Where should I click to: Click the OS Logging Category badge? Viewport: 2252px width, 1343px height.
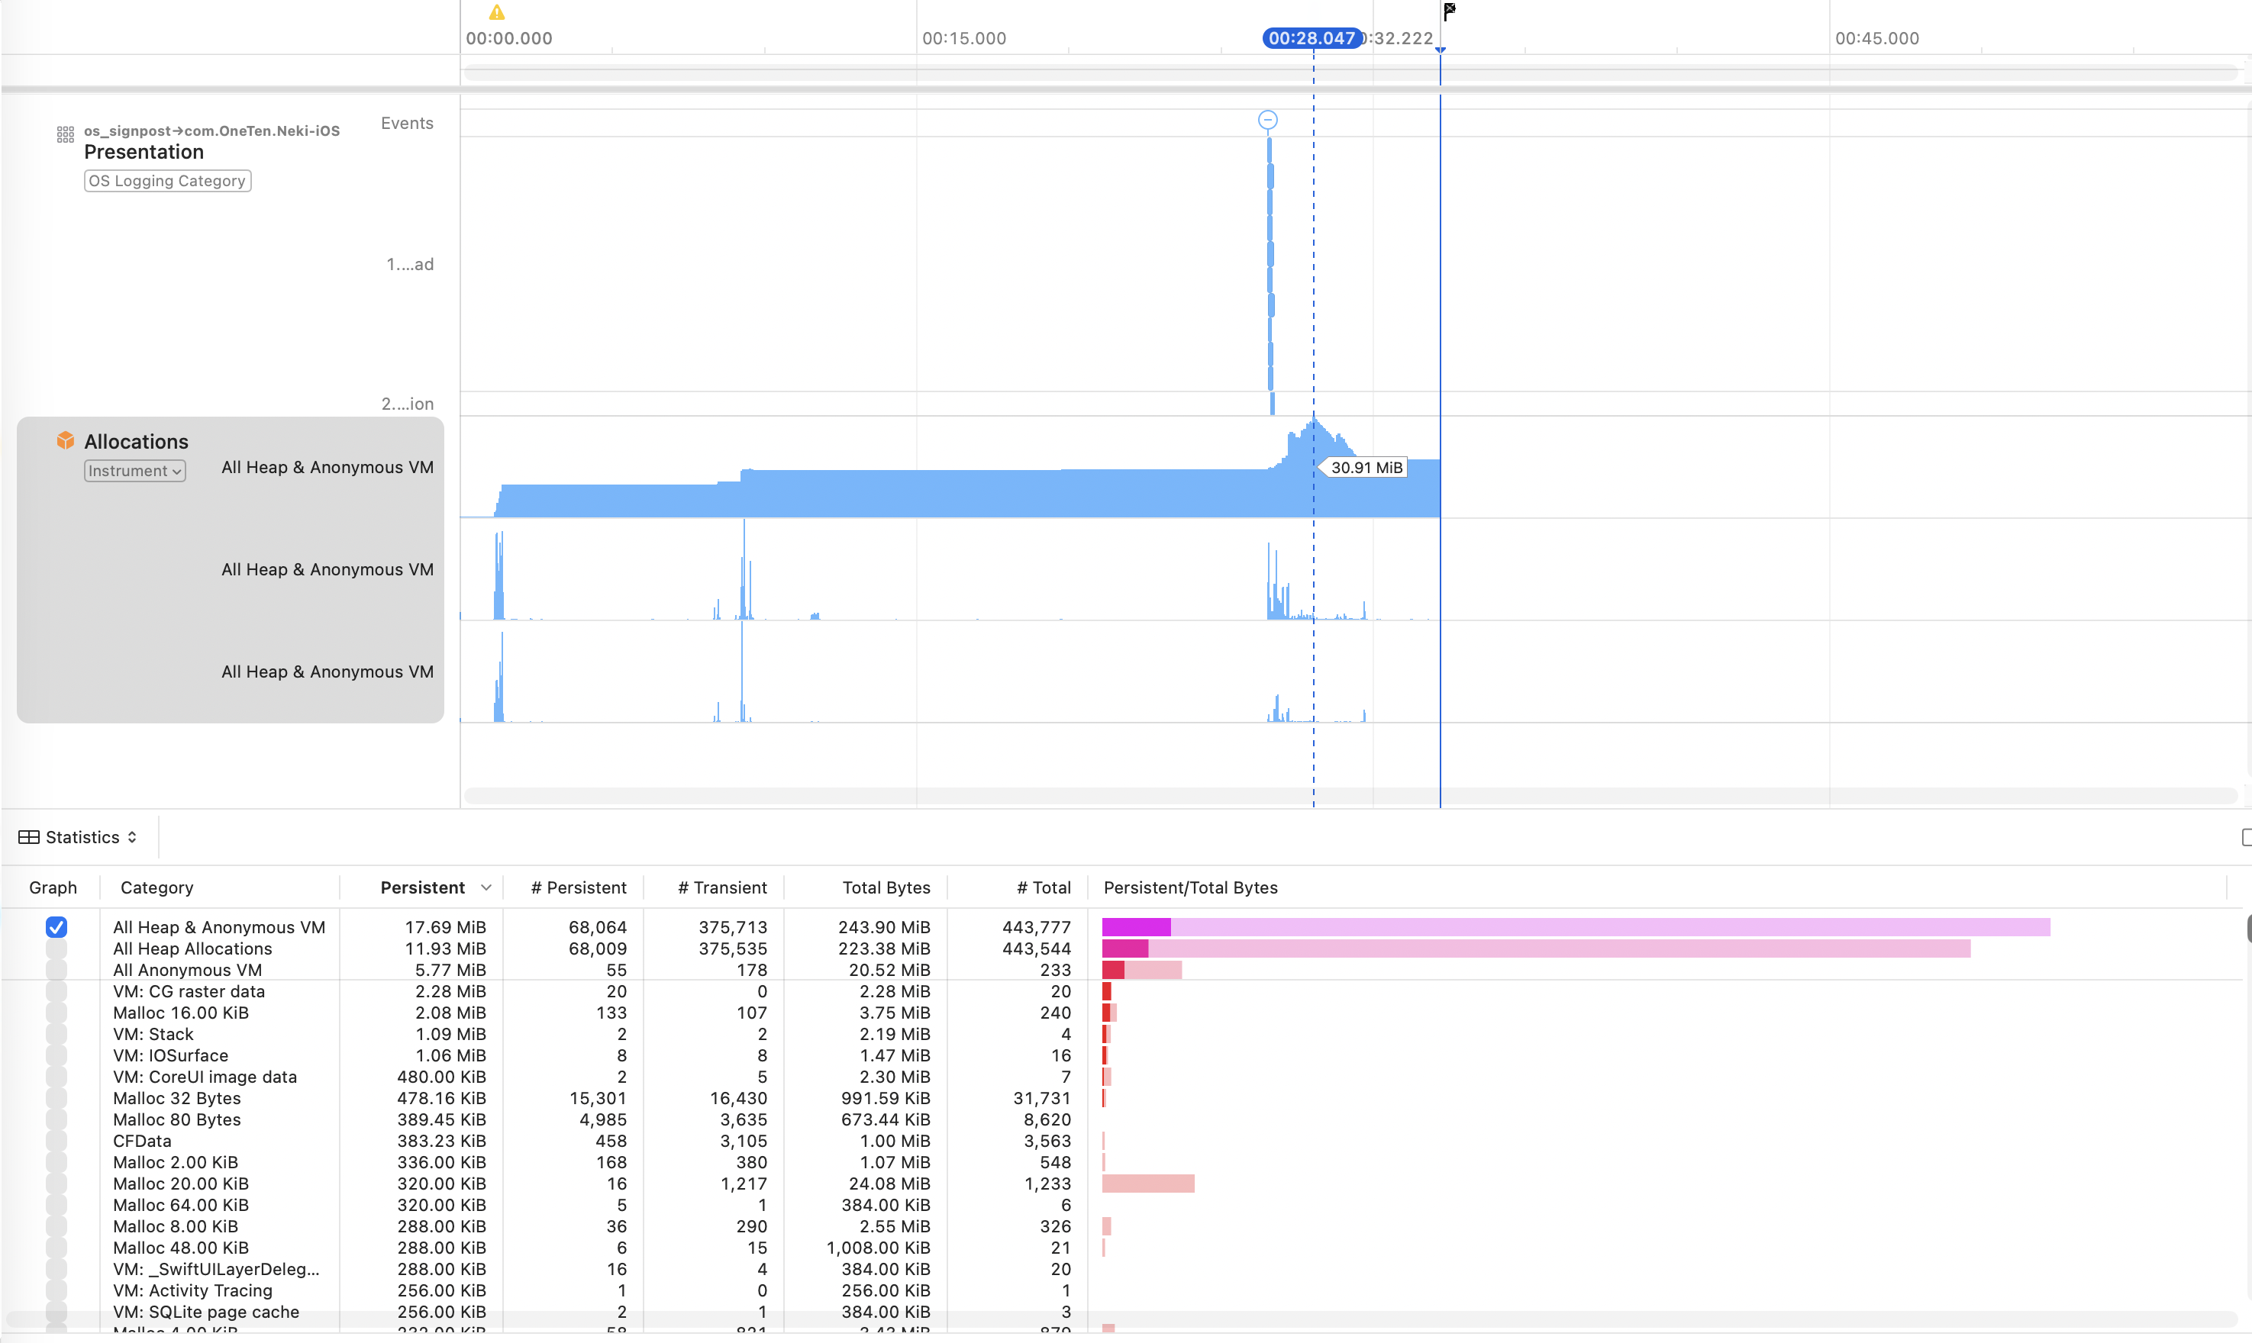[167, 181]
